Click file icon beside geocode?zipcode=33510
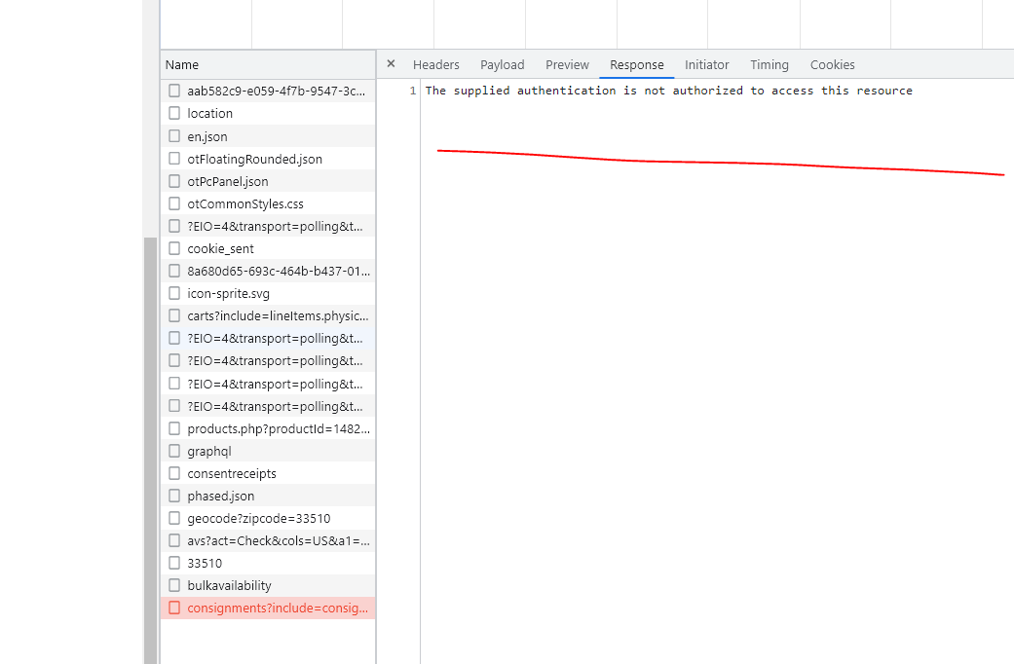 174,518
